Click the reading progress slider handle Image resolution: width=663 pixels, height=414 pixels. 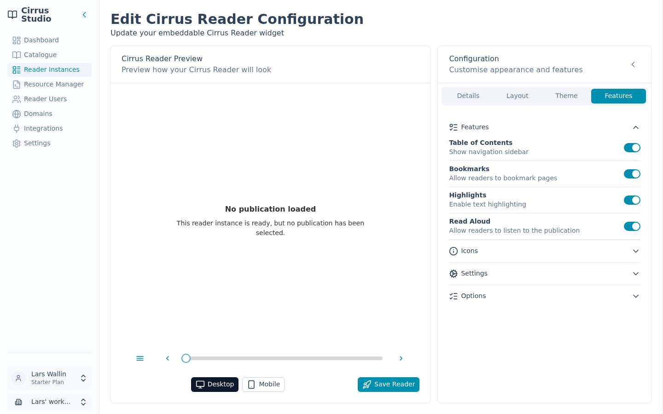[x=186, y=358]
